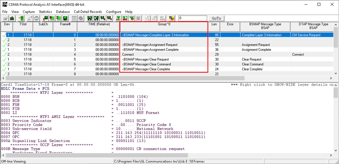This screenshot has width=339, height=164.
Task: Click the frame number input field
Action: coord(193,18)
